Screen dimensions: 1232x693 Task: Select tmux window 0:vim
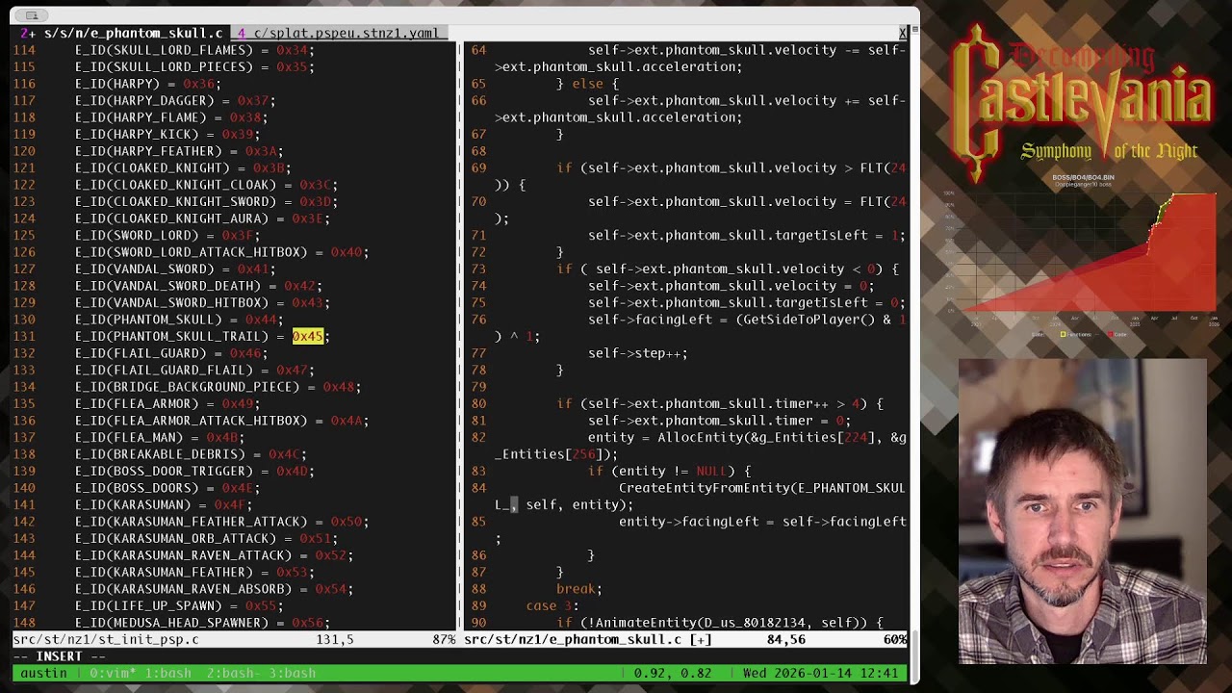pos(114,673)
